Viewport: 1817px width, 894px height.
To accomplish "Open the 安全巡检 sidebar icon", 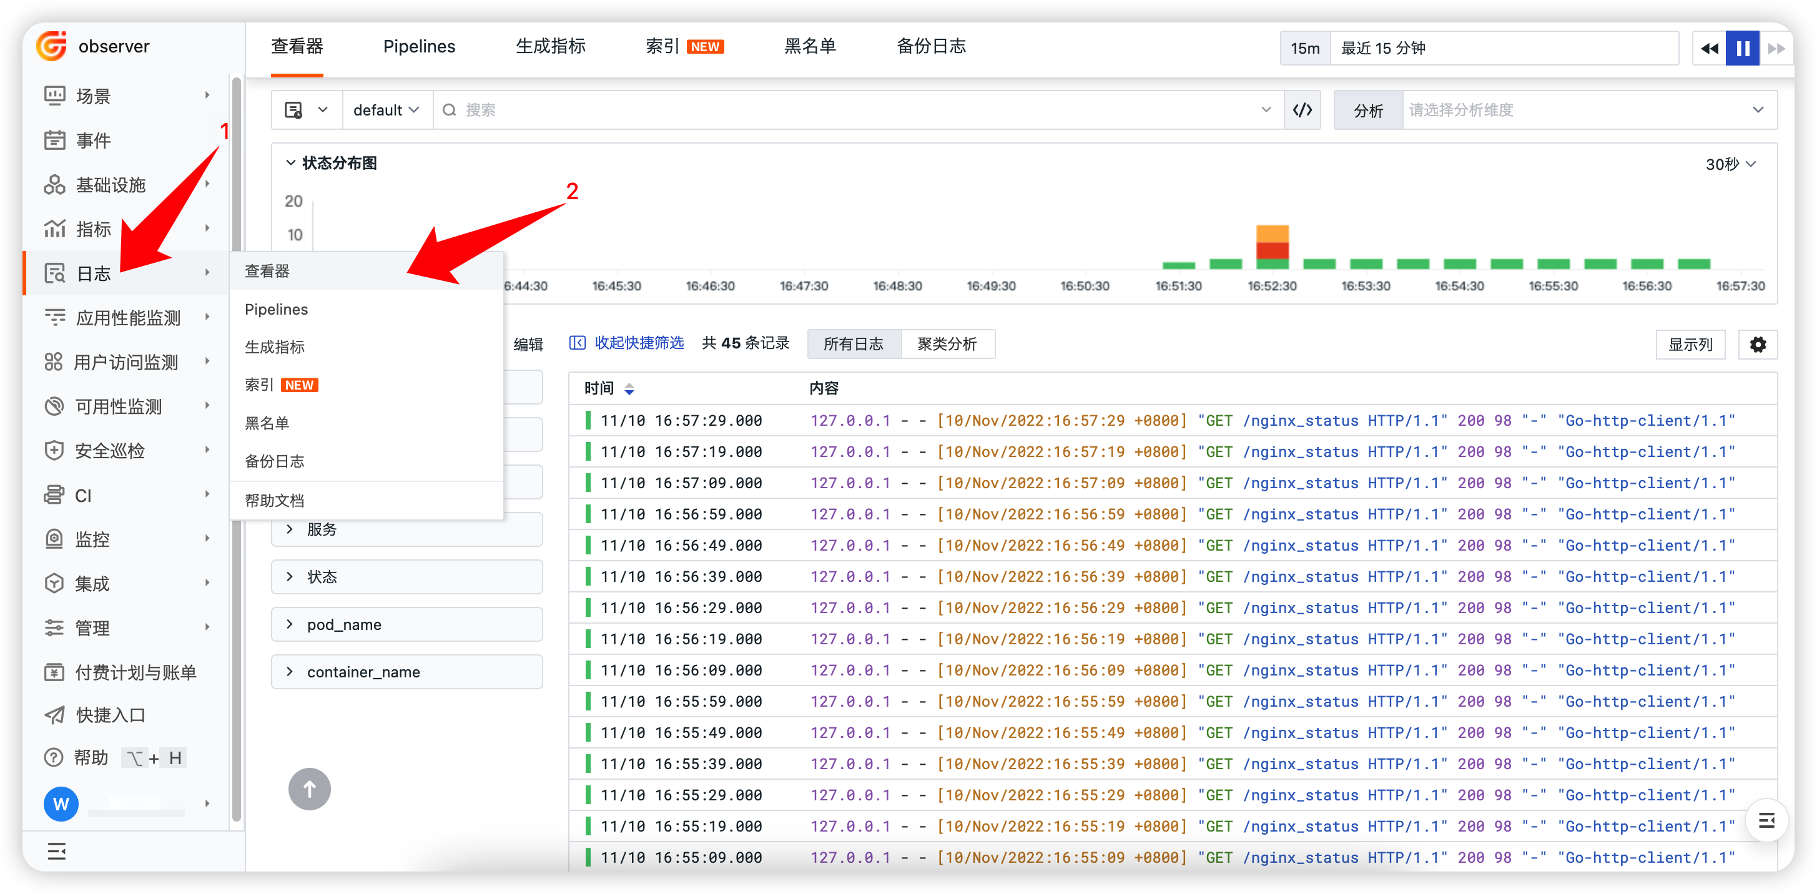I will pyautogui.click(x=55, y=450).
